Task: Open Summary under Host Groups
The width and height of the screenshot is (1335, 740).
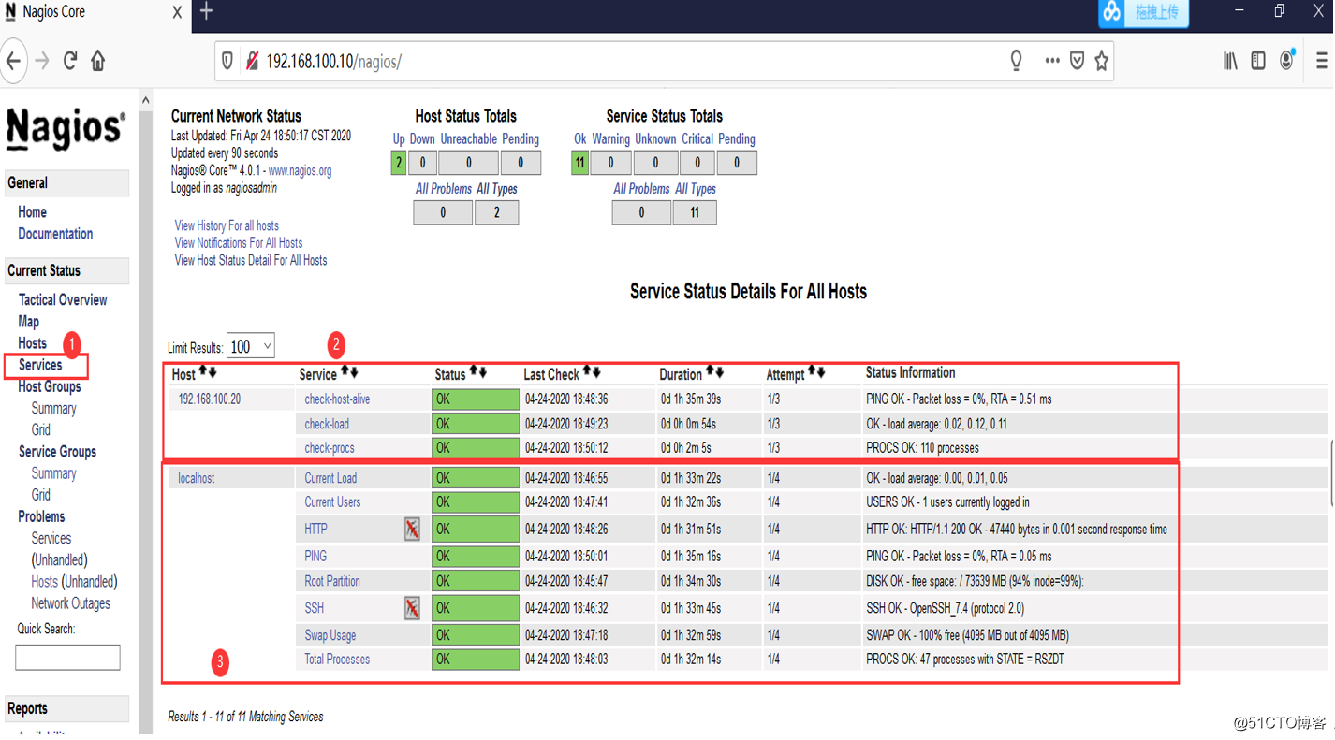Action: pyautogui.click(x=53, y=409)
